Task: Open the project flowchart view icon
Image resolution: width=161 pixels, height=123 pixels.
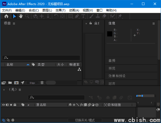Action: (x=79, y=69)
